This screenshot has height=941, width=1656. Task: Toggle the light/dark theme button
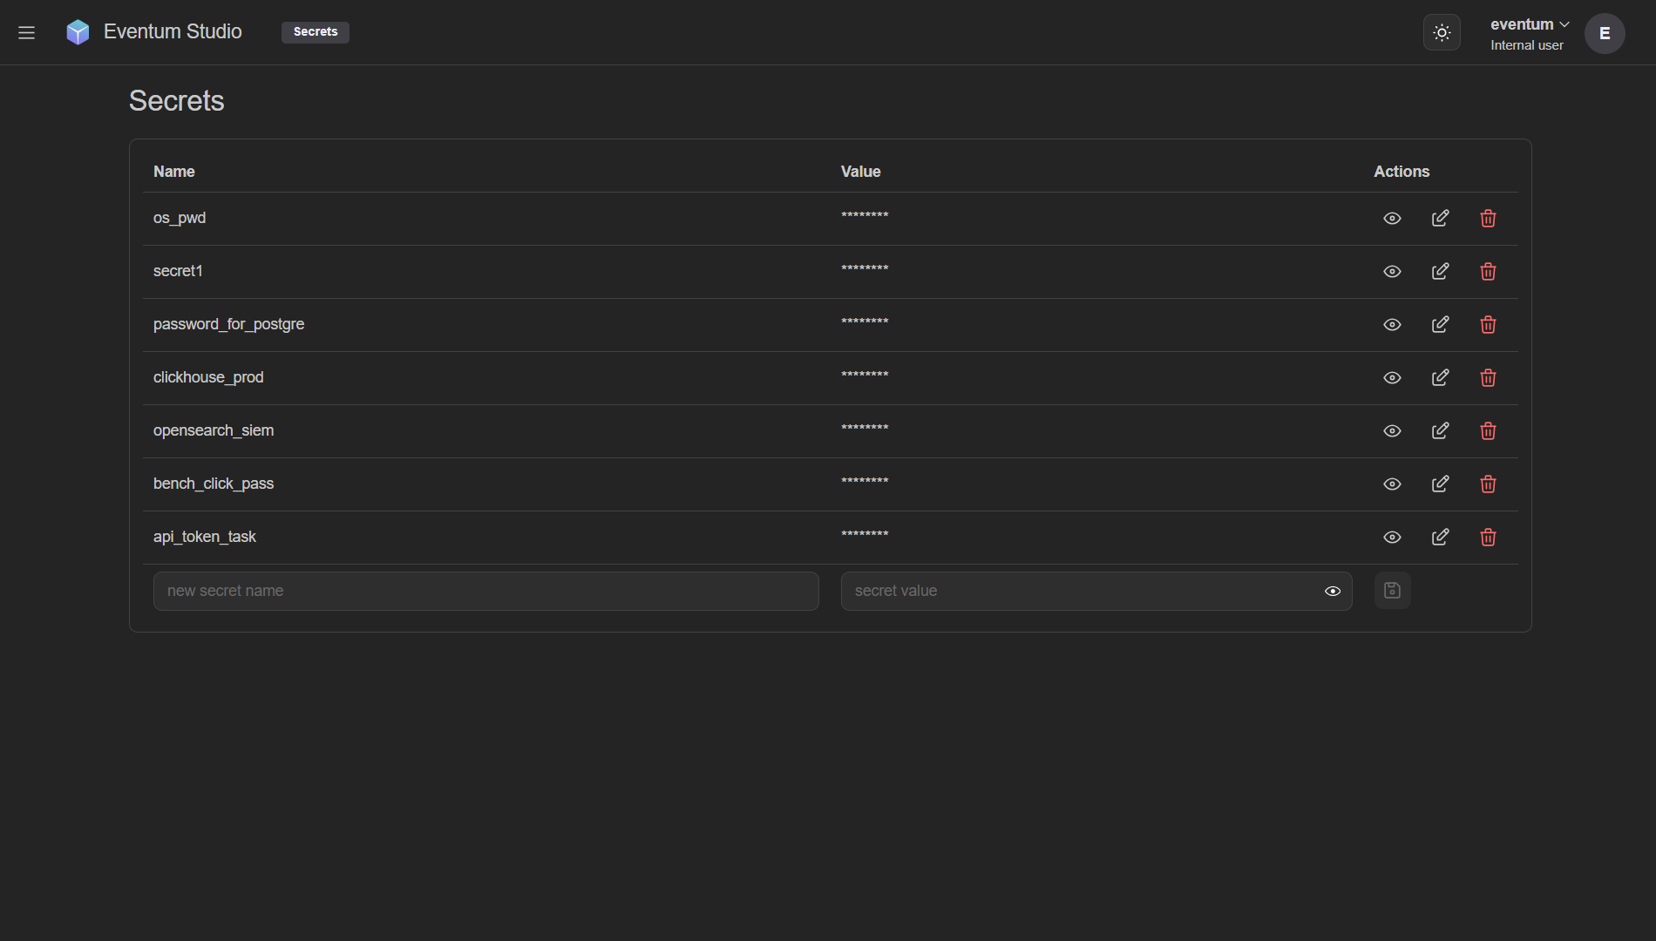[1442, 32]
